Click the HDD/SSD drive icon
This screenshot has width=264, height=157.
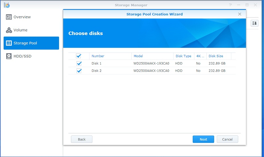pyautogui.click(x=9, y=56)
